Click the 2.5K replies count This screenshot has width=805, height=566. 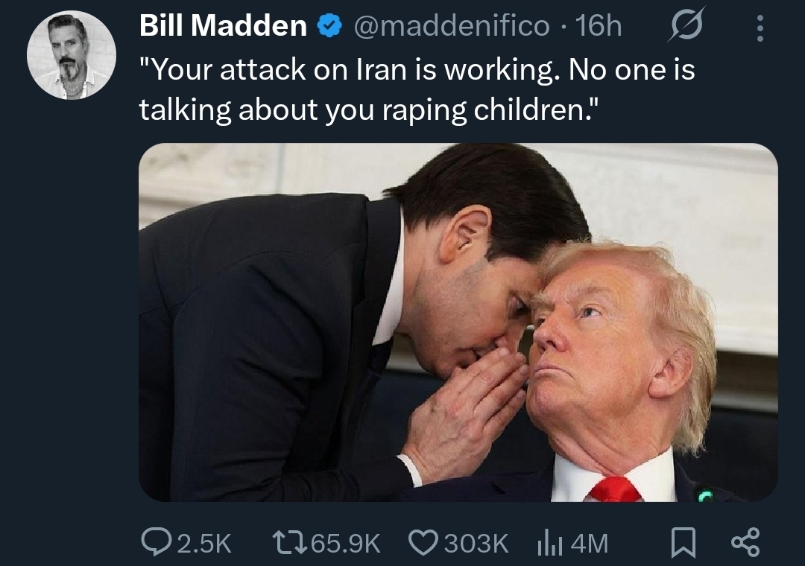pos(204,544)
